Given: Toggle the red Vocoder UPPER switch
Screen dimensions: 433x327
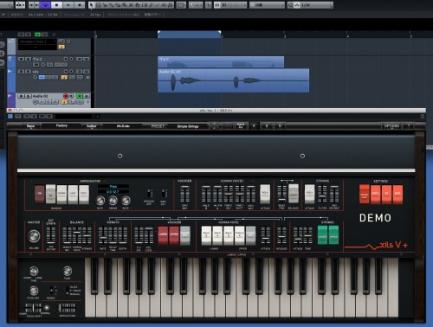Looking at the screenshot, I should [174, 235].
